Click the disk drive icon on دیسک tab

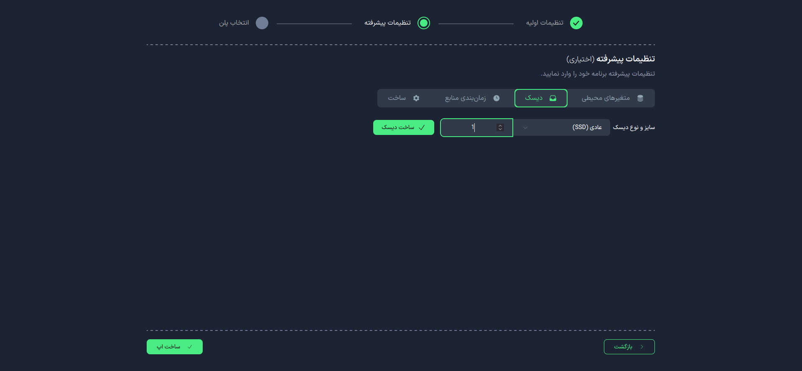pyautogui.click(x=553, y=98)
